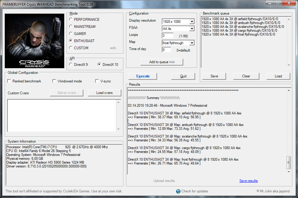Click the edit link beside CUSTOM mode
298x198 pixels.
click(x=114, y=48)
